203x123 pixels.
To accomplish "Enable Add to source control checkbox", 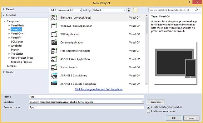I will click(148, 111).
